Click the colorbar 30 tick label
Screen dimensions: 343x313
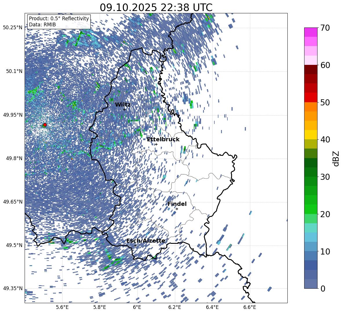coord(325,177)
